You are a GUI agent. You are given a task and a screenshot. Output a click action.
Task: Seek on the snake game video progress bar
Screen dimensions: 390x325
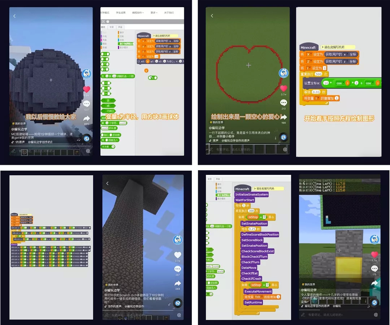pos(340,310)
